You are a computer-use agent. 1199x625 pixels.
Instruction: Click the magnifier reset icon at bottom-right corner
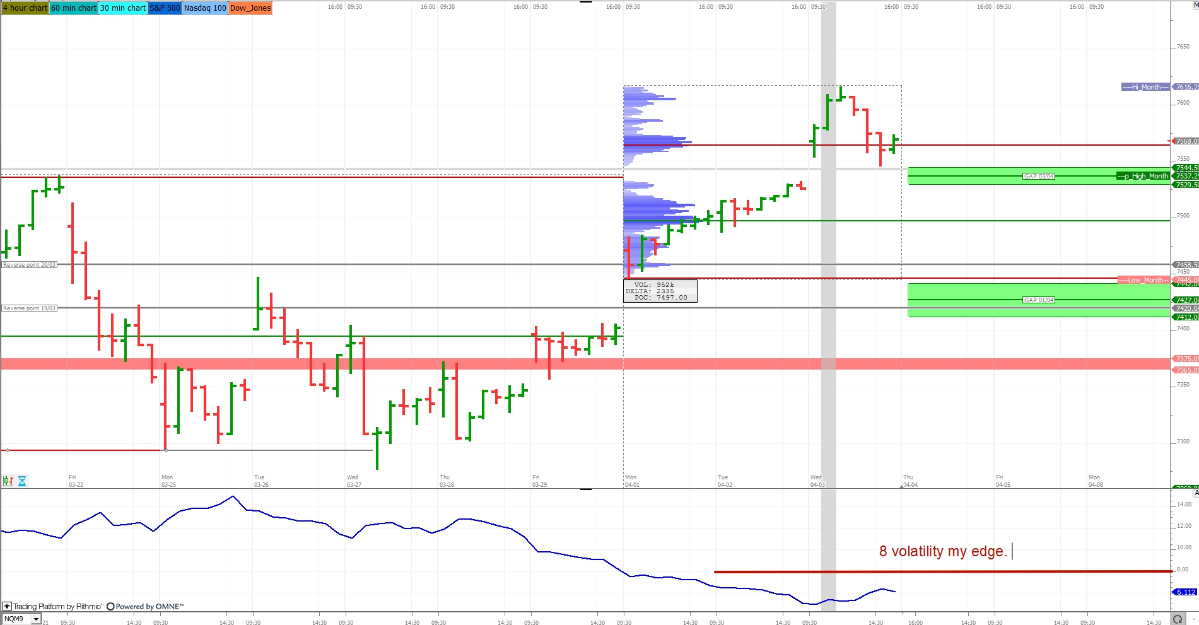coord(1178,619)
